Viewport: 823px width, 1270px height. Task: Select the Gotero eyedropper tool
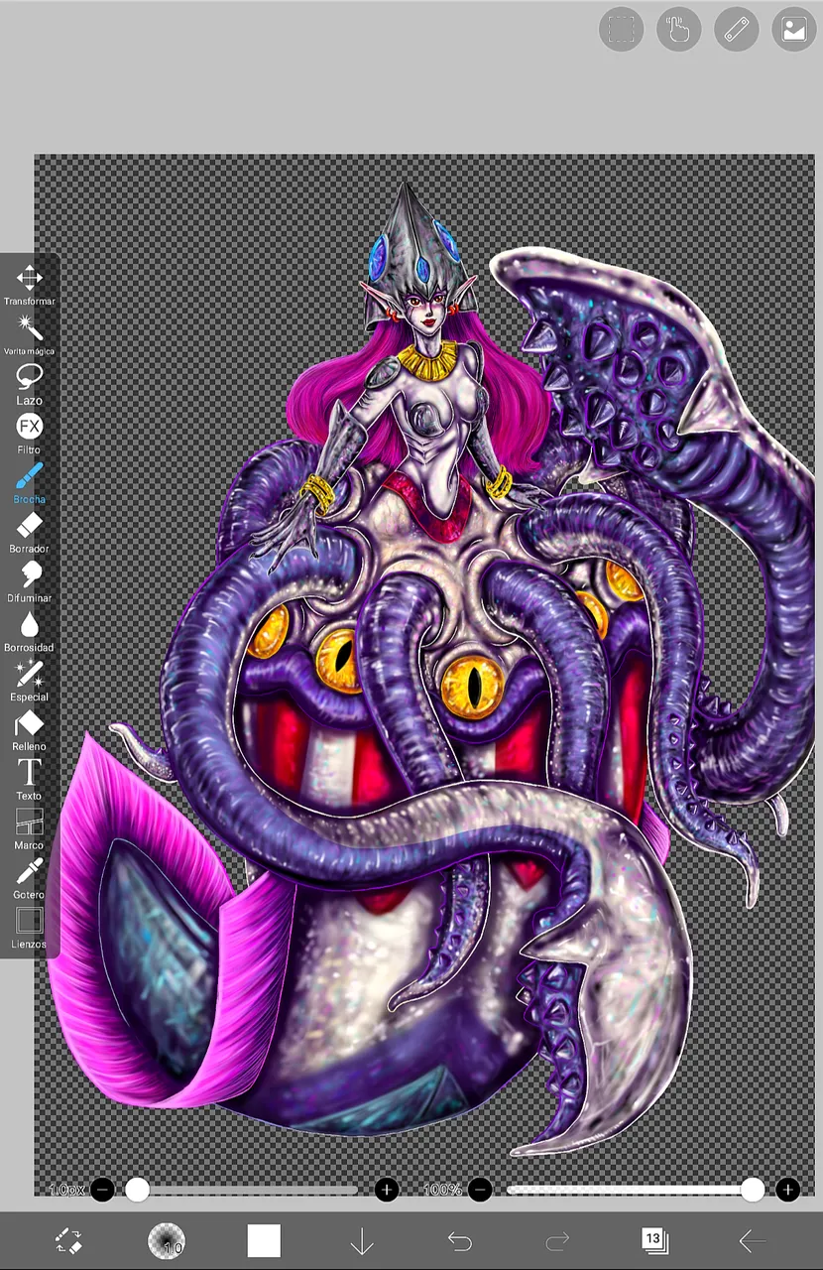click(29, 879)
